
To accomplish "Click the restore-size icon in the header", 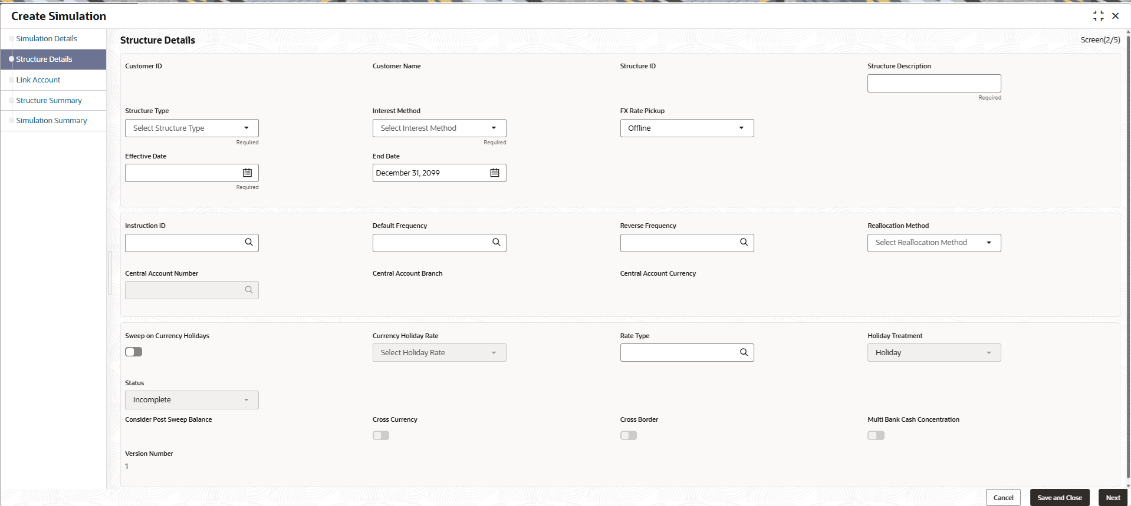I will 1098,16.
